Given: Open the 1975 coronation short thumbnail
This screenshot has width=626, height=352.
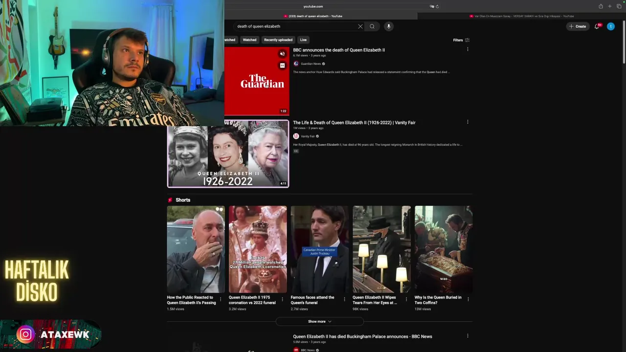Looking at the screenshot, I should tap(258, 249).
